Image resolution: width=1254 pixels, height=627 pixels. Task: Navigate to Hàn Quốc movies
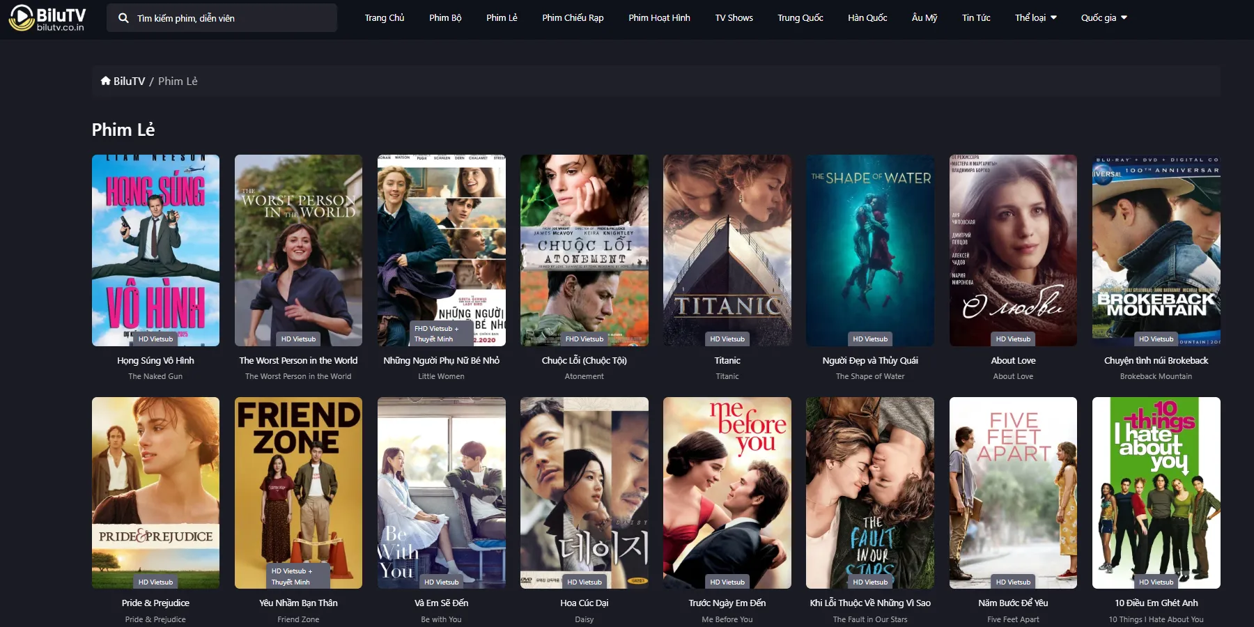click(867, 17)
